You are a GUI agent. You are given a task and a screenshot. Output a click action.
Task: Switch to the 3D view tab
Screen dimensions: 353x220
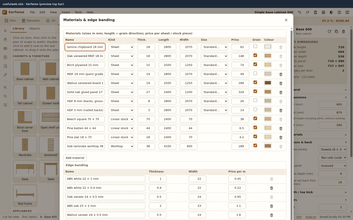pos(51,21)
